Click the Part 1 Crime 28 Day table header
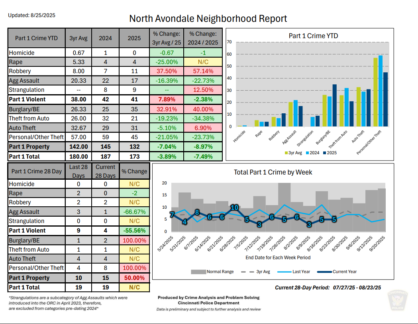Viewport: 418px width, 324px height. [x=36, y=171]
